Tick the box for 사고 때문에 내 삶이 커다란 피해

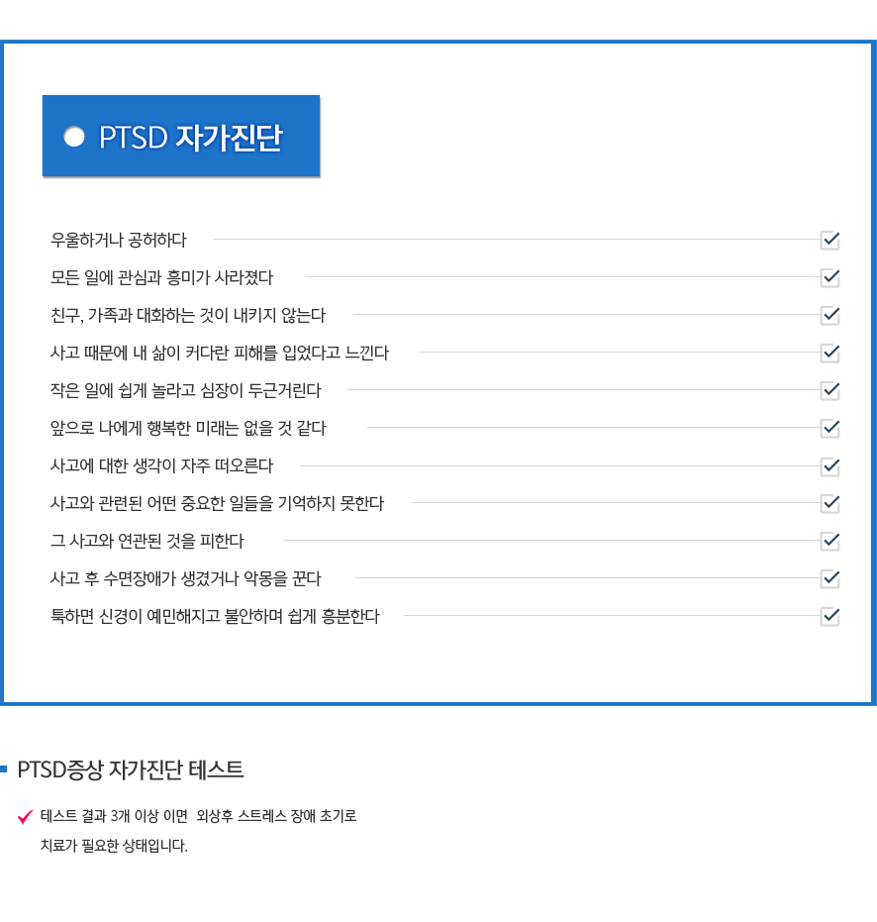pos(829,353)
